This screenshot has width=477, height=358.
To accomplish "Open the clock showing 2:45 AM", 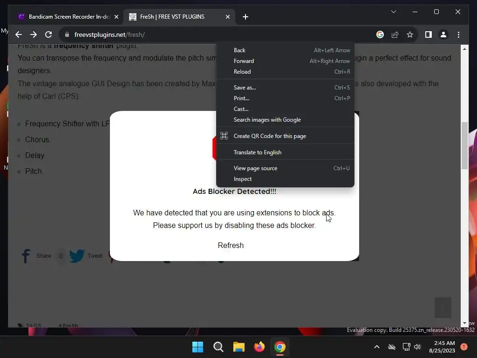I will point(442,347).
